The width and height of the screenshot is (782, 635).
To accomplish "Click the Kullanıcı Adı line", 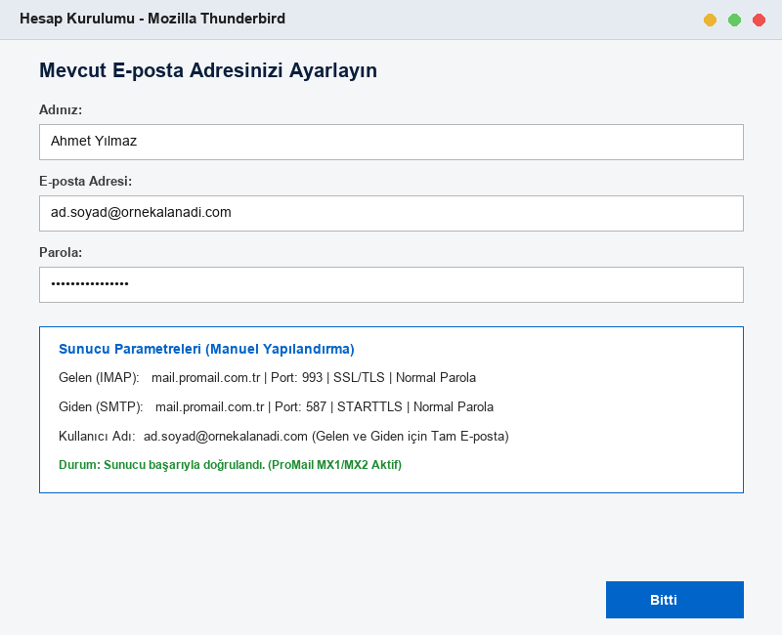I will click(x=283, y=437).
